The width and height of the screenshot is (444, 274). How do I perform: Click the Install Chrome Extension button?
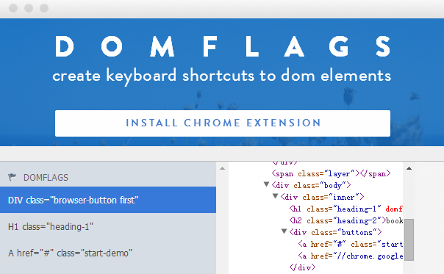pyautogui.click(x=223, y=123)
